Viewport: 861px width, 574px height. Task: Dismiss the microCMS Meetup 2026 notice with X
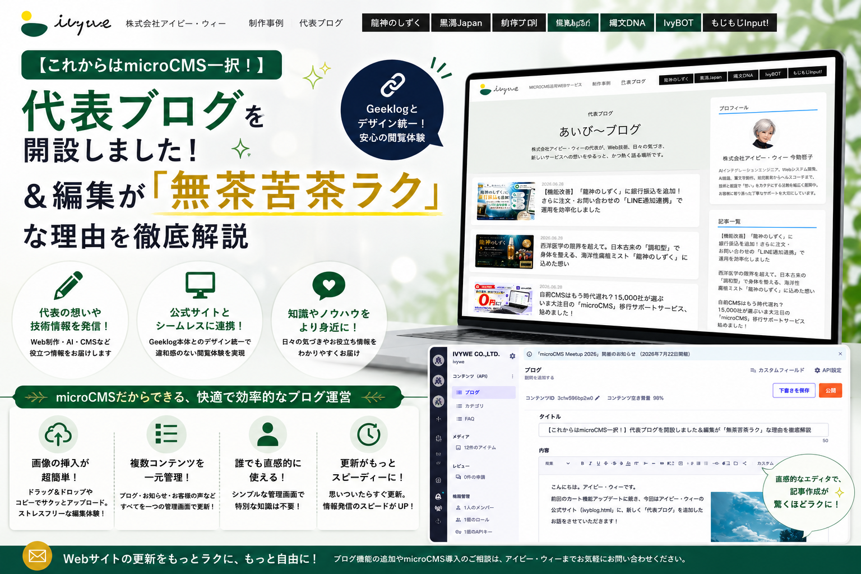coord(840,354)
